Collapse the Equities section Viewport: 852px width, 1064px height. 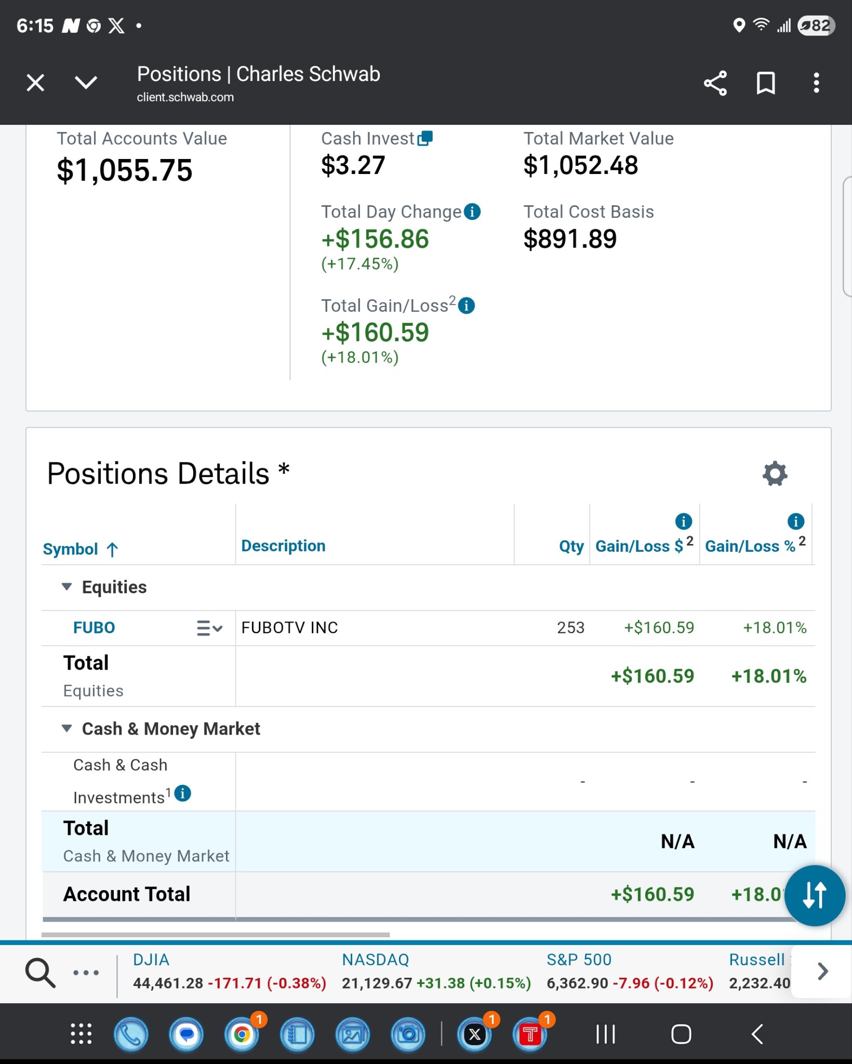(x=66, y=587)
